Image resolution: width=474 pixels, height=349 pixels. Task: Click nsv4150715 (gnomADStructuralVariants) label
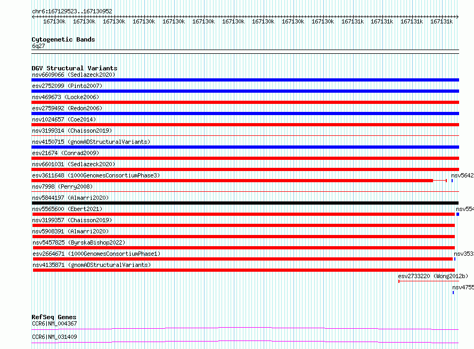(91, 142)
